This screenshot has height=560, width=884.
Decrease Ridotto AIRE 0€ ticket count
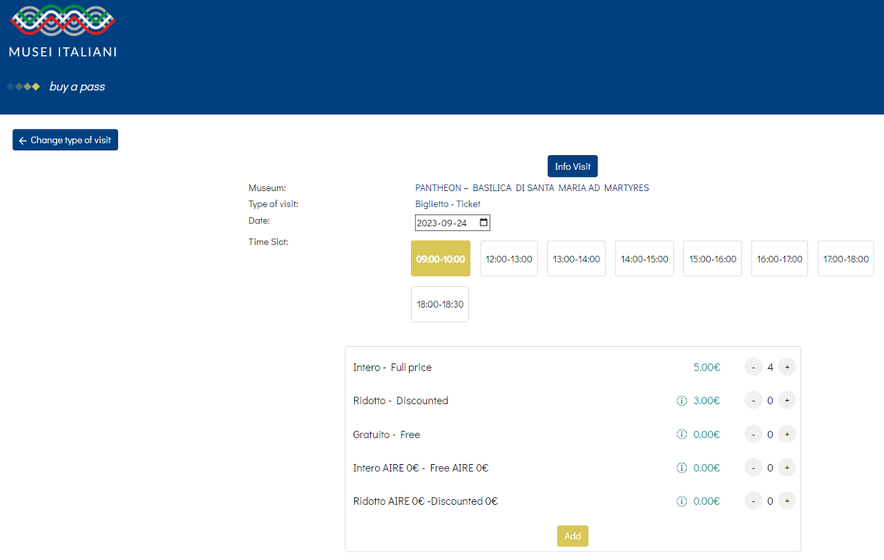click(753, 501)
